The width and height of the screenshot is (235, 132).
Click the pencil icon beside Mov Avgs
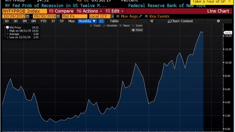click(x=140, y=16)
